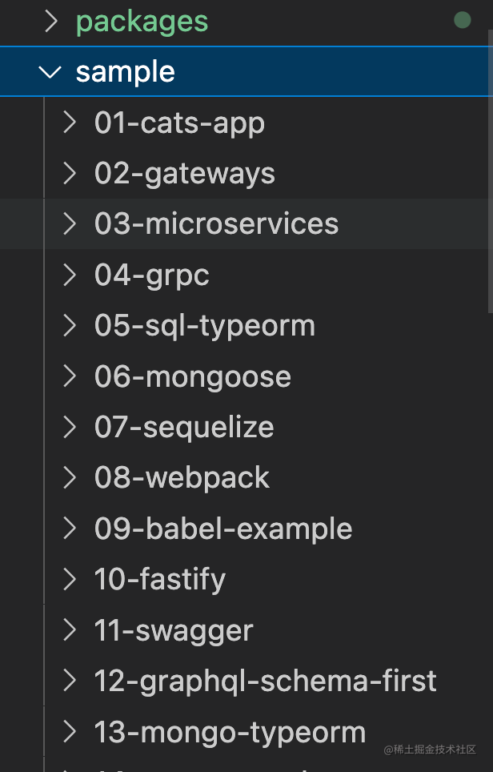Select the packages folder label
493x772 pixels.
(x=142, y=22)
